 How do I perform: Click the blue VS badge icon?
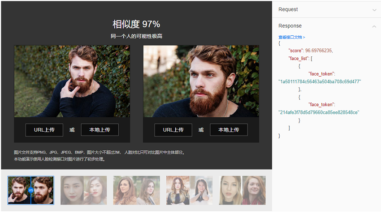coord(31,190)
